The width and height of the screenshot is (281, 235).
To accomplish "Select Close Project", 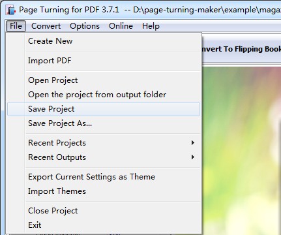I will 104,211.
